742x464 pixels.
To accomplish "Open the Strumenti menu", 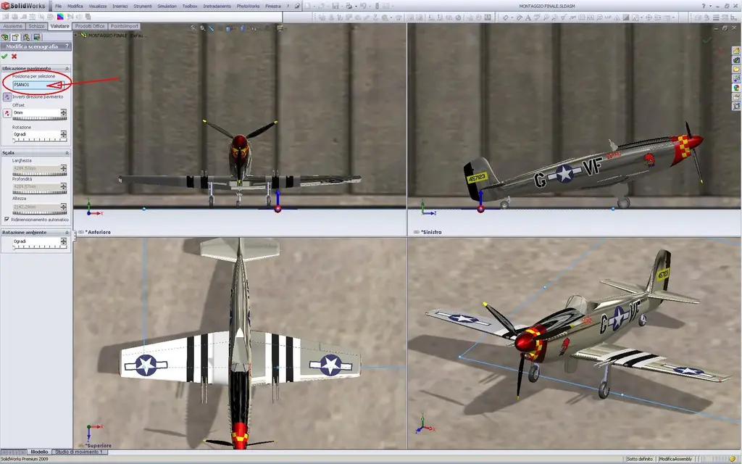I will pyautogui.click(x=143, y=6).
